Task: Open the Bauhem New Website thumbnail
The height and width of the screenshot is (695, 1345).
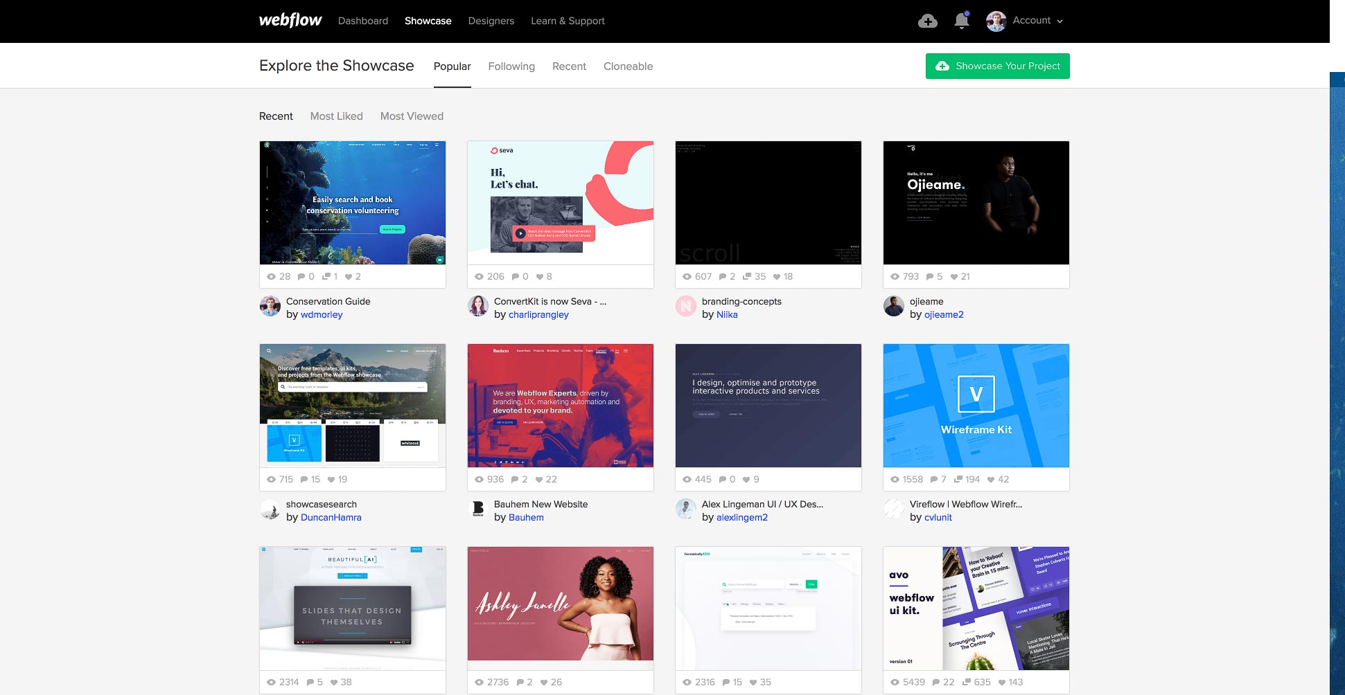Action: 561,406
